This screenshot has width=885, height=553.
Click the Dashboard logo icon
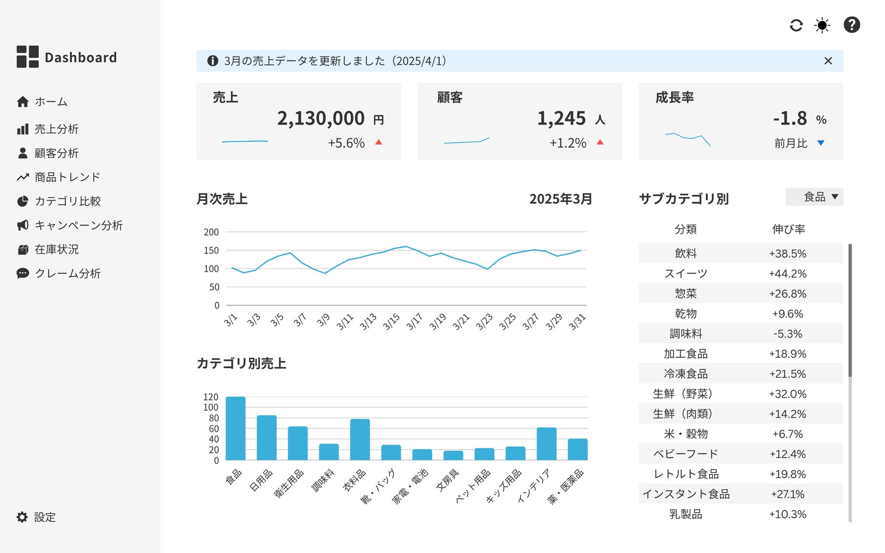coord(28,57)
